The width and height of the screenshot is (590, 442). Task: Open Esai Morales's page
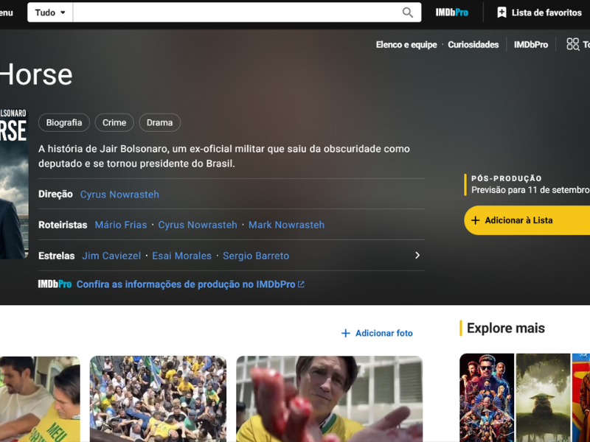click(x=181, y=256)
